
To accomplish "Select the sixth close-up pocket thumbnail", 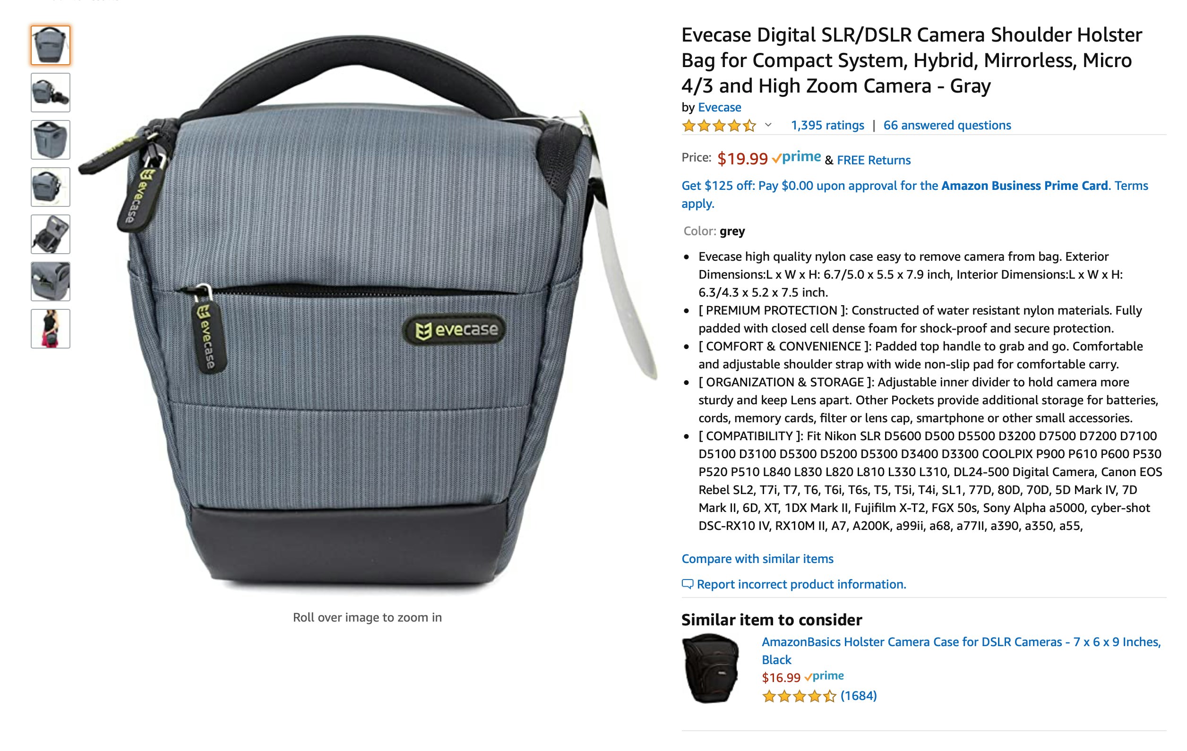I will pos(50,282).
